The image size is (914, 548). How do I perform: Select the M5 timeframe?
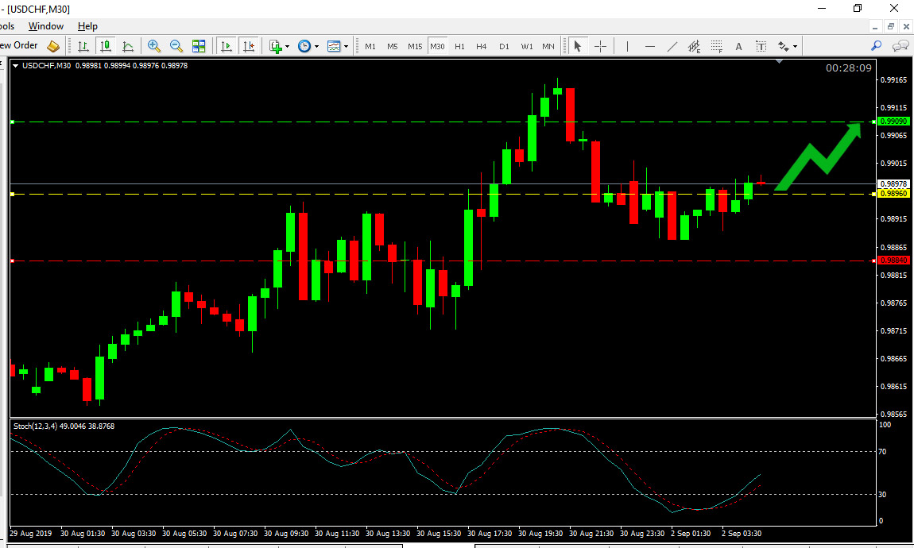[393, 46]
